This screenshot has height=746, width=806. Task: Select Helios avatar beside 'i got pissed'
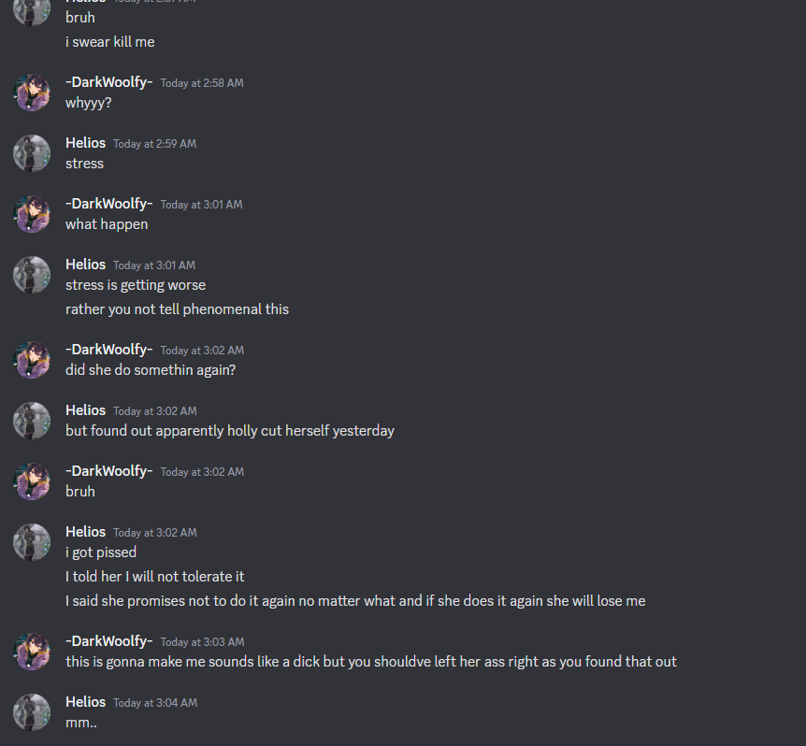tap(32, 541)
